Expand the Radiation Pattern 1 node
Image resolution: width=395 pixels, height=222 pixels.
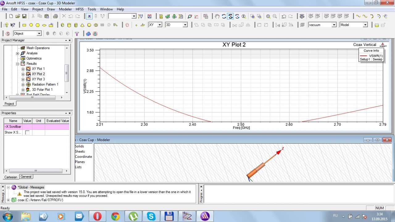23,84
